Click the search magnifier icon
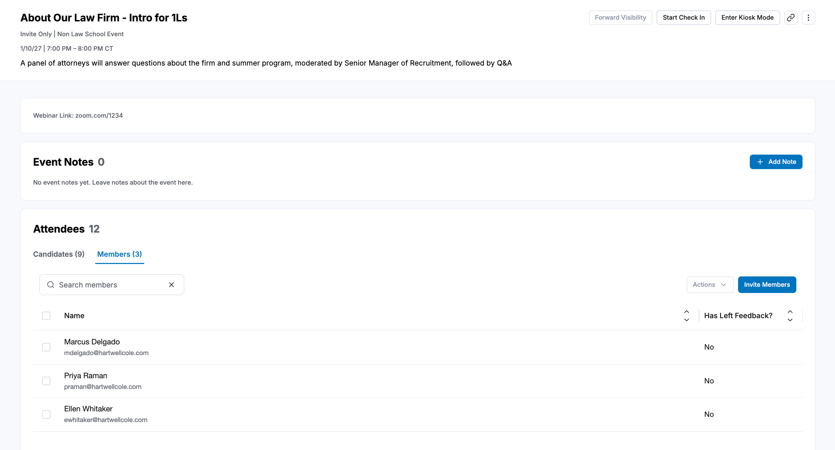This screenshot has width=835, height=450. pyautogui.click(x=51, y=285)
